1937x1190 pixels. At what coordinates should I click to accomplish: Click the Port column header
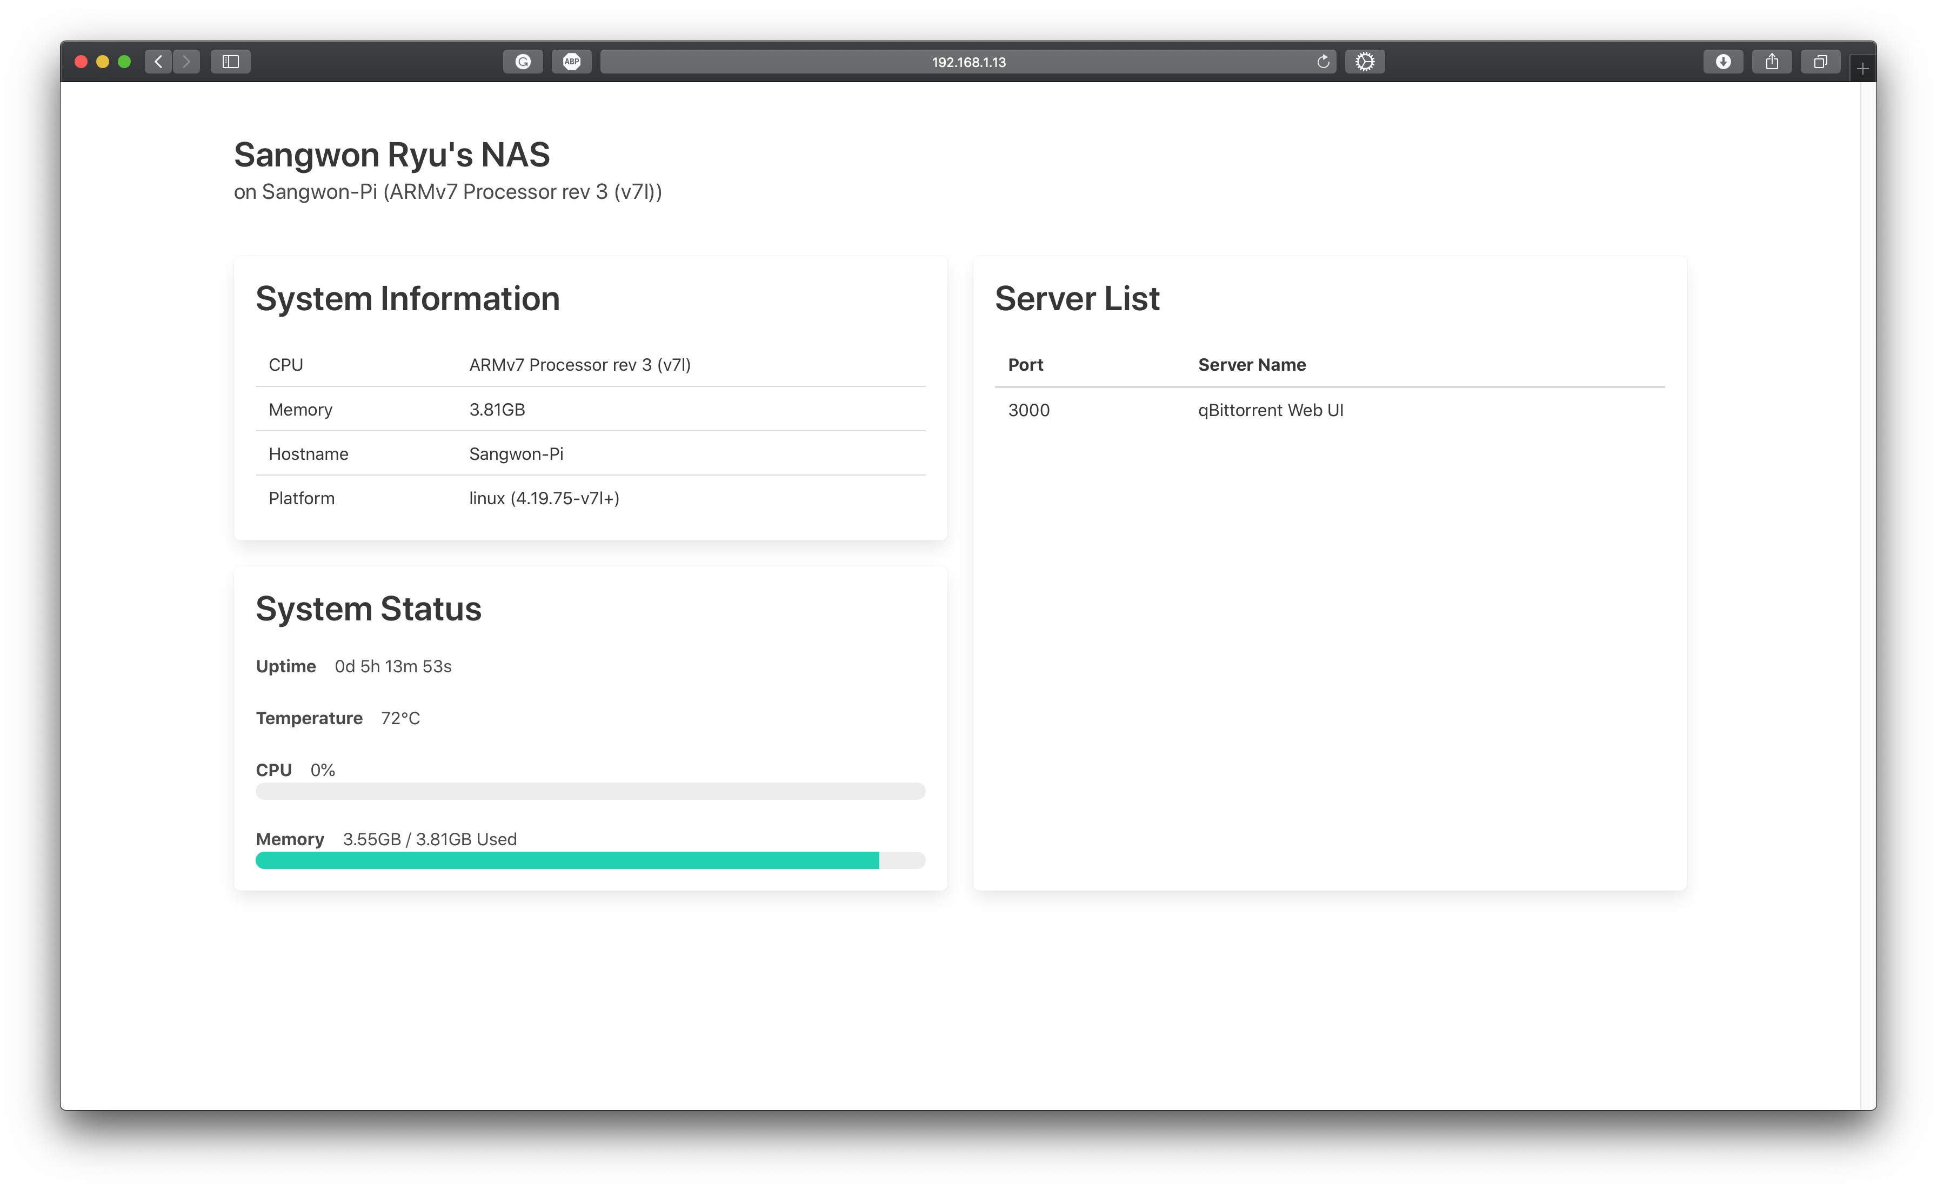coord(1026,364)
